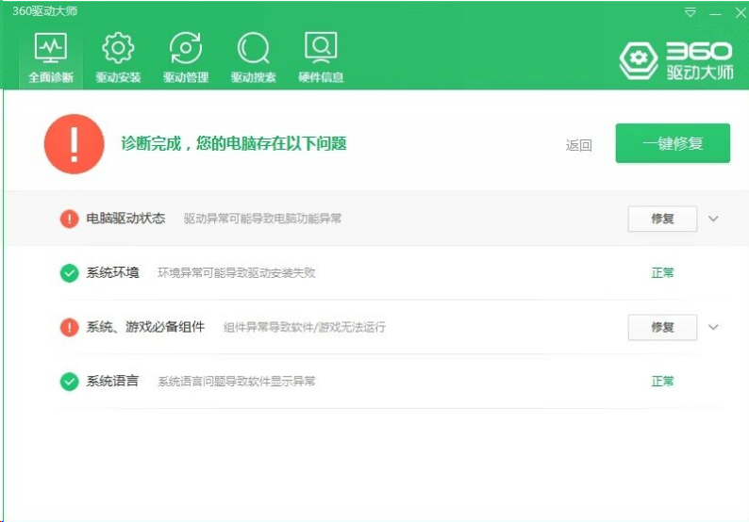
Task: Select the 系统、游戏必备组件 label
Action: pos(145,327)
